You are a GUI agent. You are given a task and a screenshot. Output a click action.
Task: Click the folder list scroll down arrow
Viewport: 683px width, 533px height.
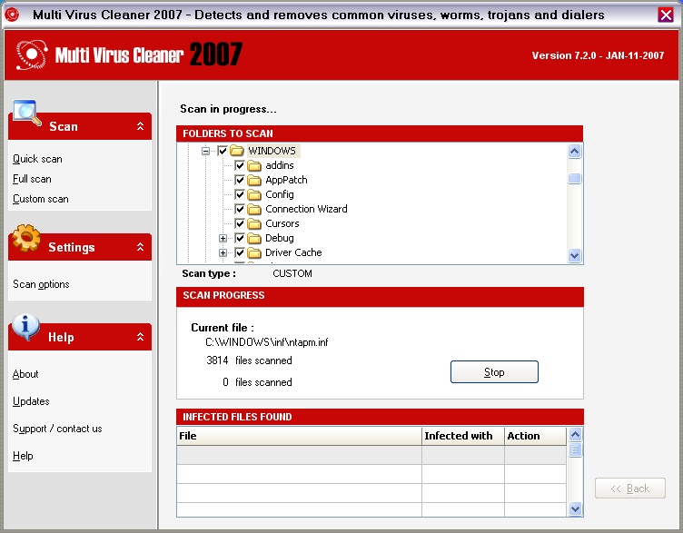pyautogui.click(x=575, y=256)
